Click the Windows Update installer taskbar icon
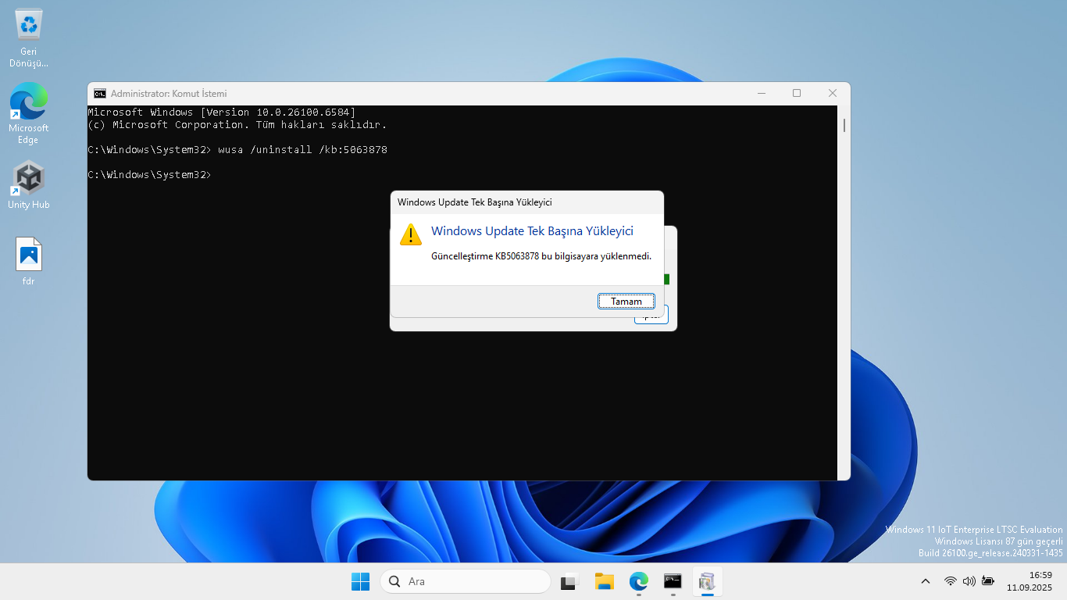 click(707, 581)
